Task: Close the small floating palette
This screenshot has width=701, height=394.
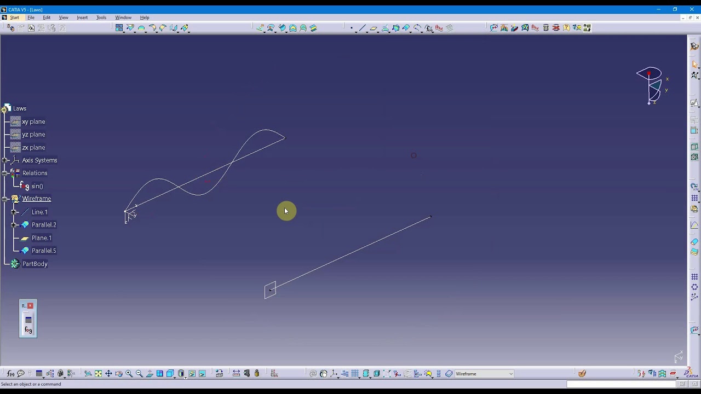Action: 30,306
